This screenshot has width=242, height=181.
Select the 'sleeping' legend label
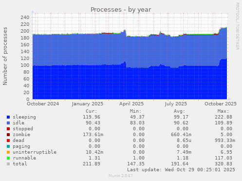[x=24, y=117]
